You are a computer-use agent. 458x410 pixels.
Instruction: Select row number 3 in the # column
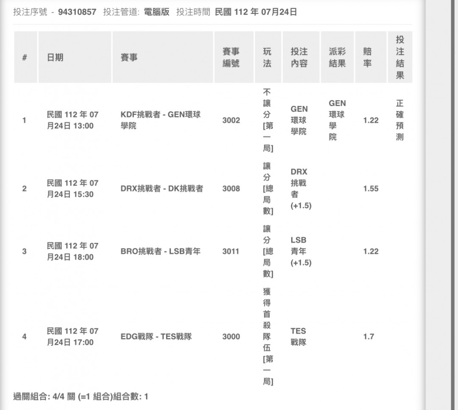[x=24, y=251]
